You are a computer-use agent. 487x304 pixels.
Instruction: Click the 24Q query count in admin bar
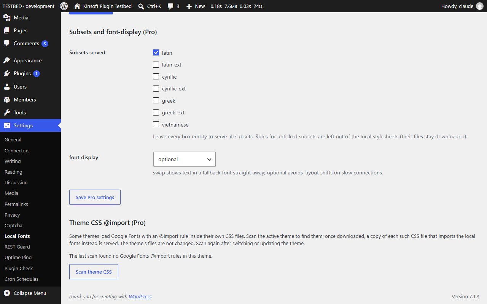coord(258,6)
